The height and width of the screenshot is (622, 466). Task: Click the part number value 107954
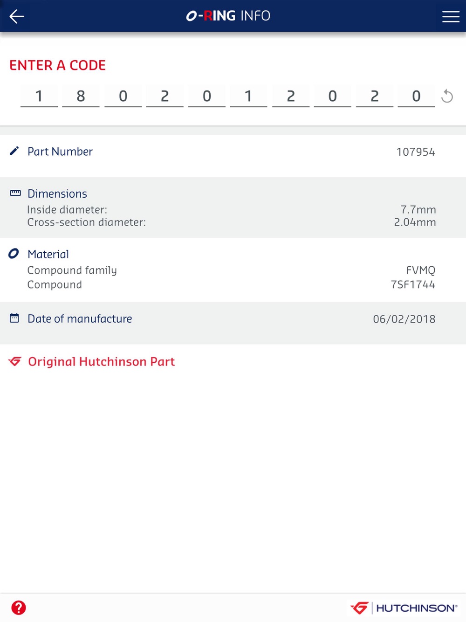(415, 152)
